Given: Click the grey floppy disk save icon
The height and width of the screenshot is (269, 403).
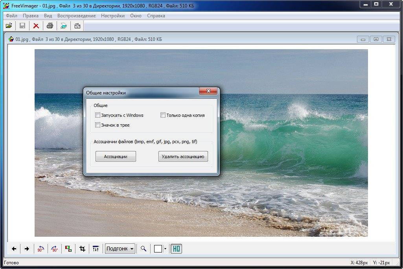Looking at the screenshot, I should (x=22, y=26).
